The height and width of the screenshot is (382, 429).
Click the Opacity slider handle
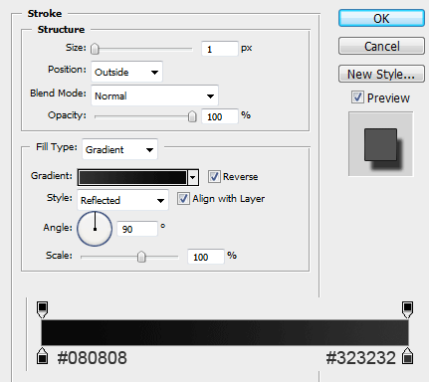pos(192,116)
